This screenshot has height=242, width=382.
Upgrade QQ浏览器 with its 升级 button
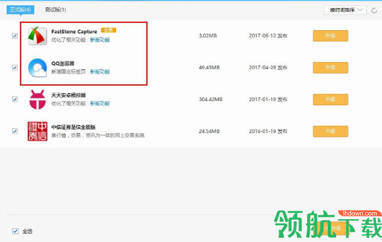tap(330, 67)
